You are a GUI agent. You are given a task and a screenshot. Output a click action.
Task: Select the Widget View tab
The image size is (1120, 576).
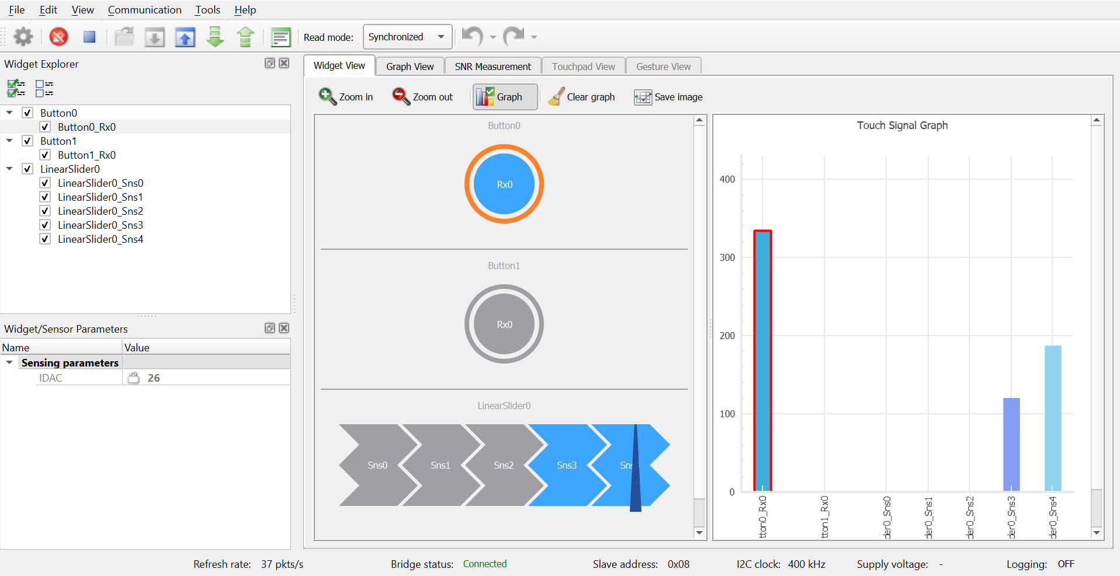coord(339,65)
